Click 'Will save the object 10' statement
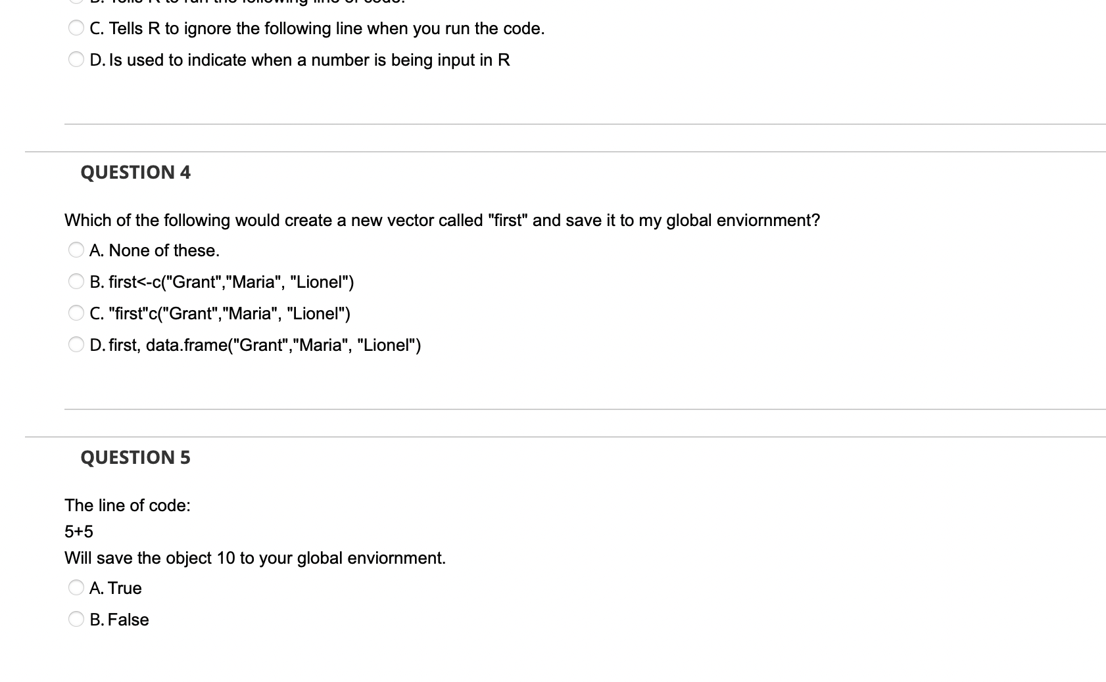Screen dimensions: 1106x682 coord(255,558)
